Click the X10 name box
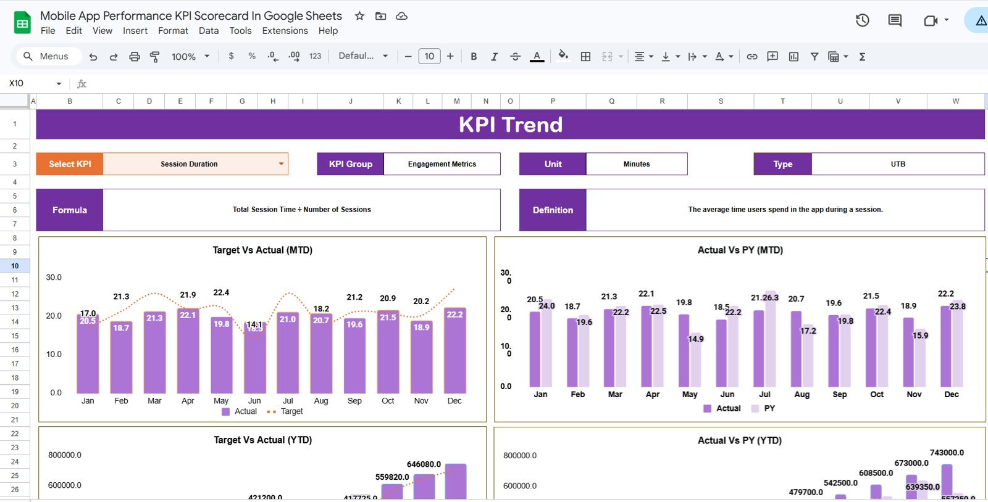This screenshot has width=988, height=502. pyautogui.click(x=30, y=83)
